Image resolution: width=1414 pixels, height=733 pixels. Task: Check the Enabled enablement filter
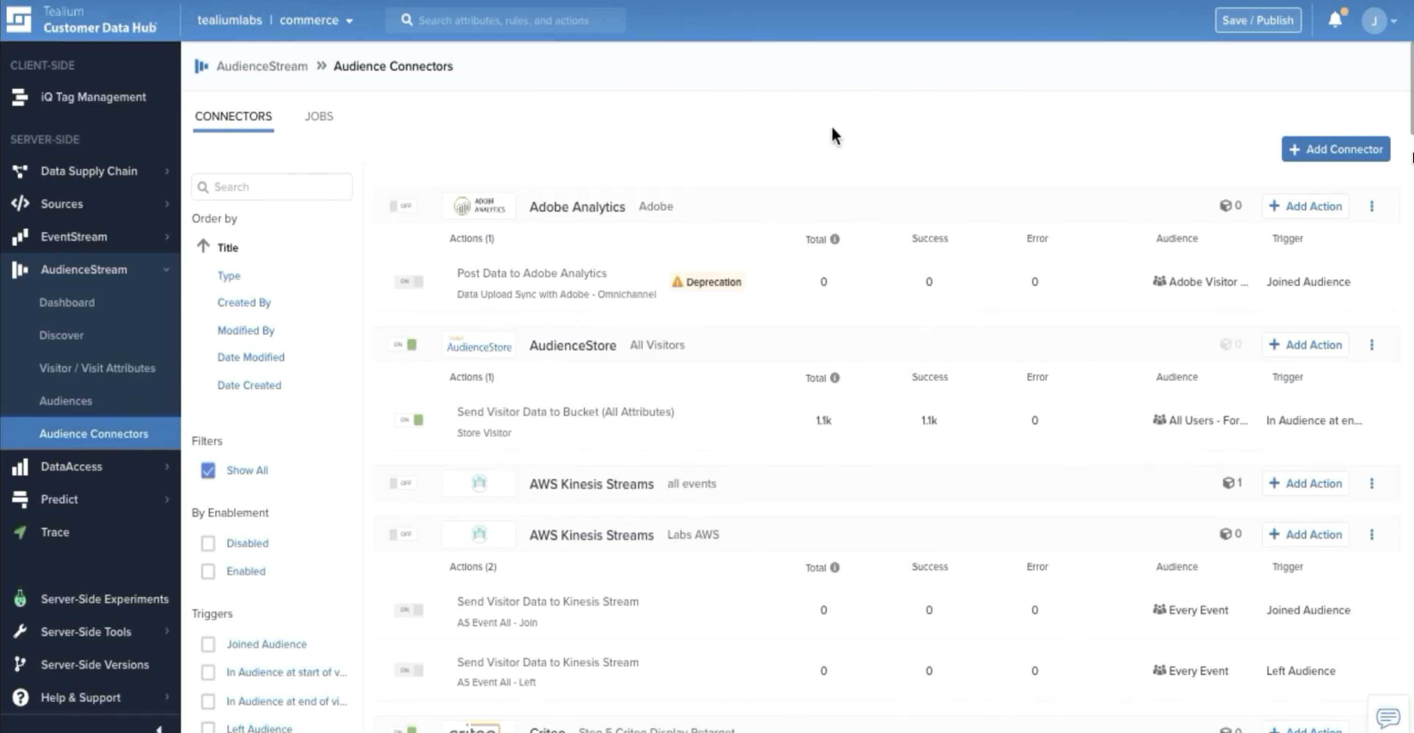point(208,571)
